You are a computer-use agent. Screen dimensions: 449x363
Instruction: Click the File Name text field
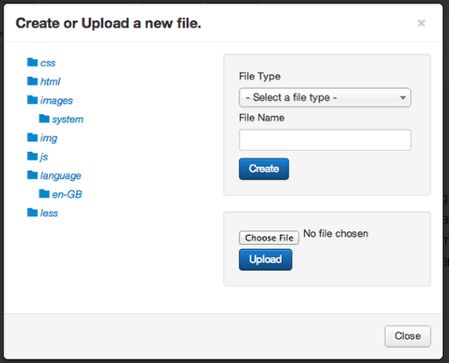(x=325, y=140)
